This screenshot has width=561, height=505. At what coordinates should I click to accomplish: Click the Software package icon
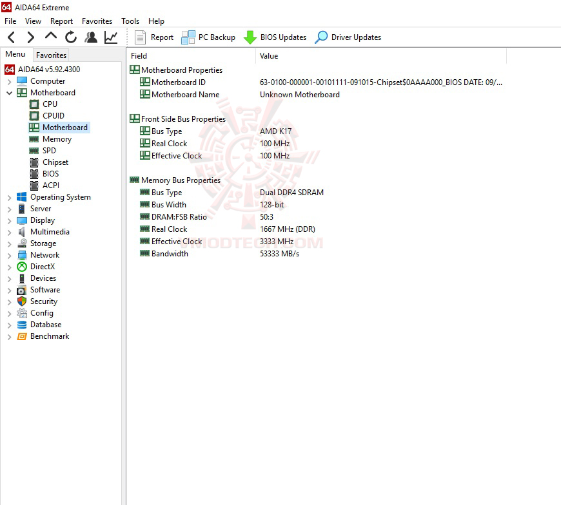pos(22,290)
